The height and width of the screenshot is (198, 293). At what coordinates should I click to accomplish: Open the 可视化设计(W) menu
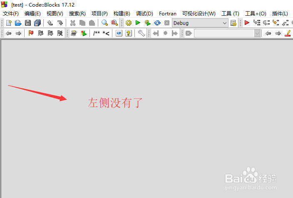click(199, 14)
